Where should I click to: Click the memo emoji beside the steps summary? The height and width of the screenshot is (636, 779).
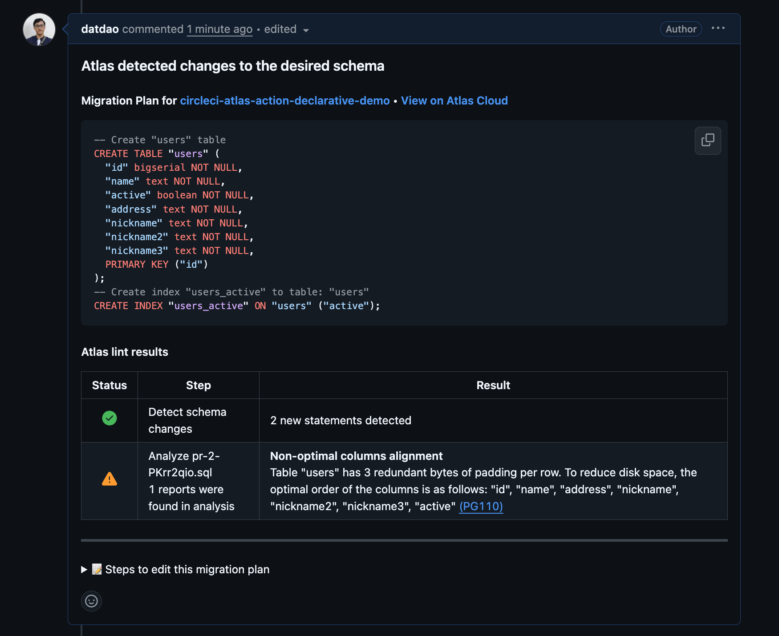[x=98, y=569]
